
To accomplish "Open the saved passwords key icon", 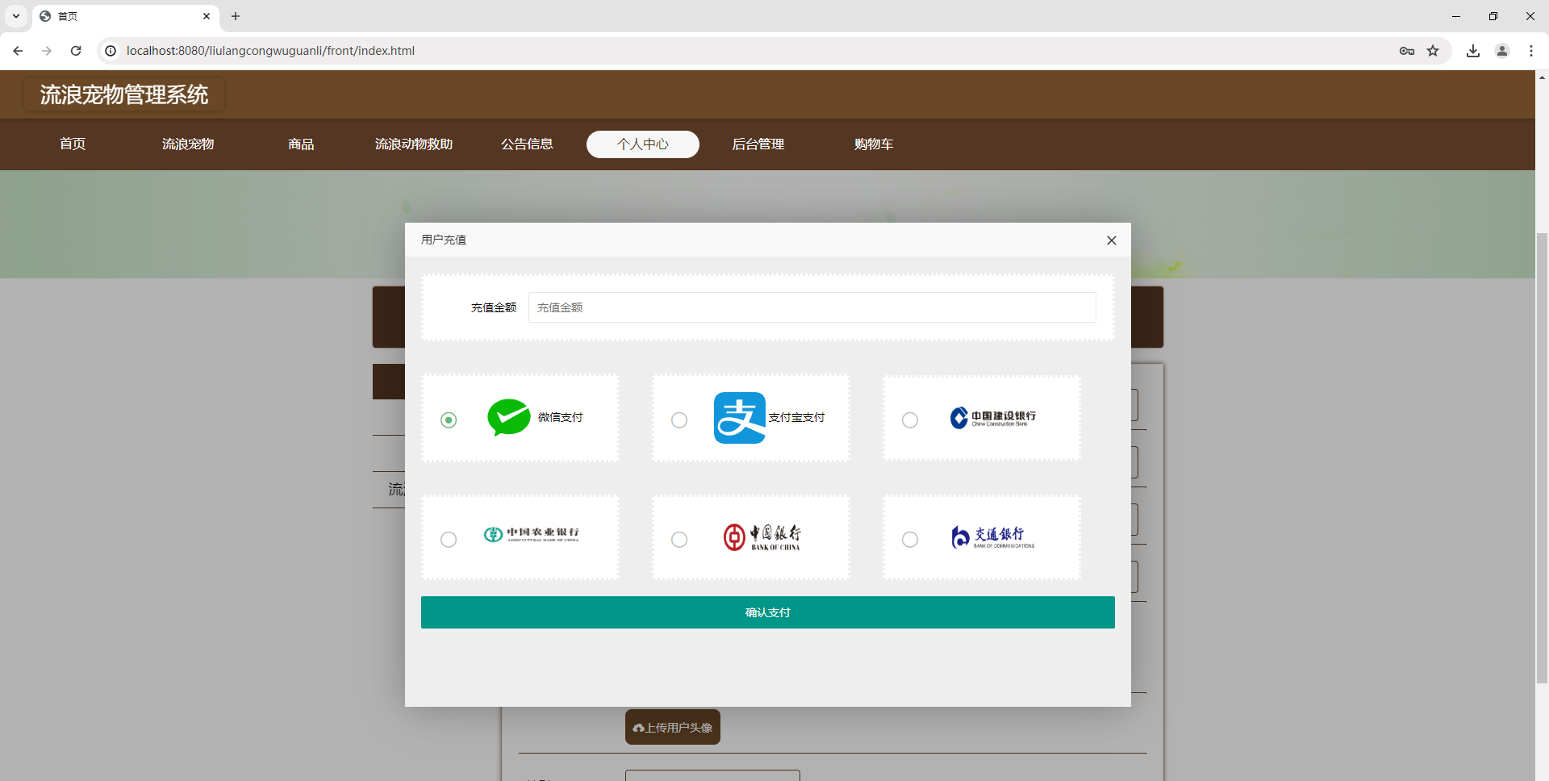I will tap(1407, 51).
